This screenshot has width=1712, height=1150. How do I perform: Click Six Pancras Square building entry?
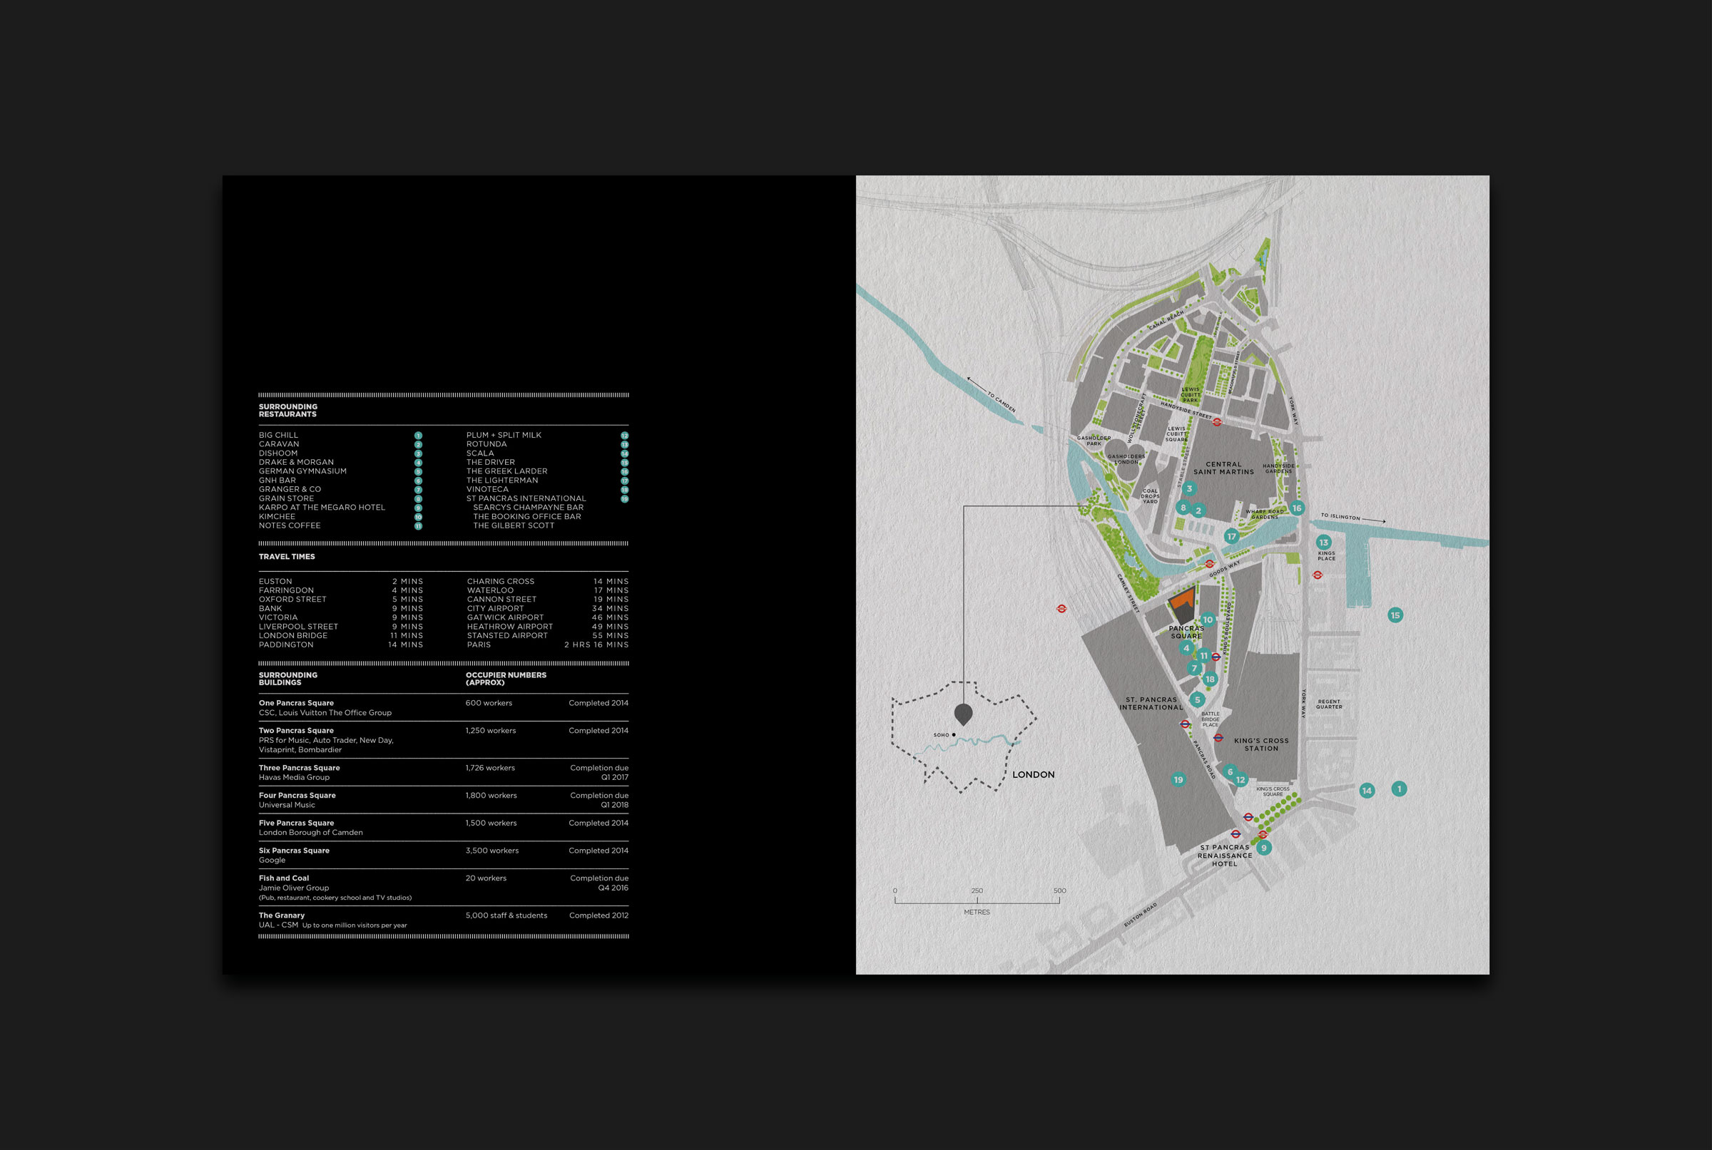(293, 851)
